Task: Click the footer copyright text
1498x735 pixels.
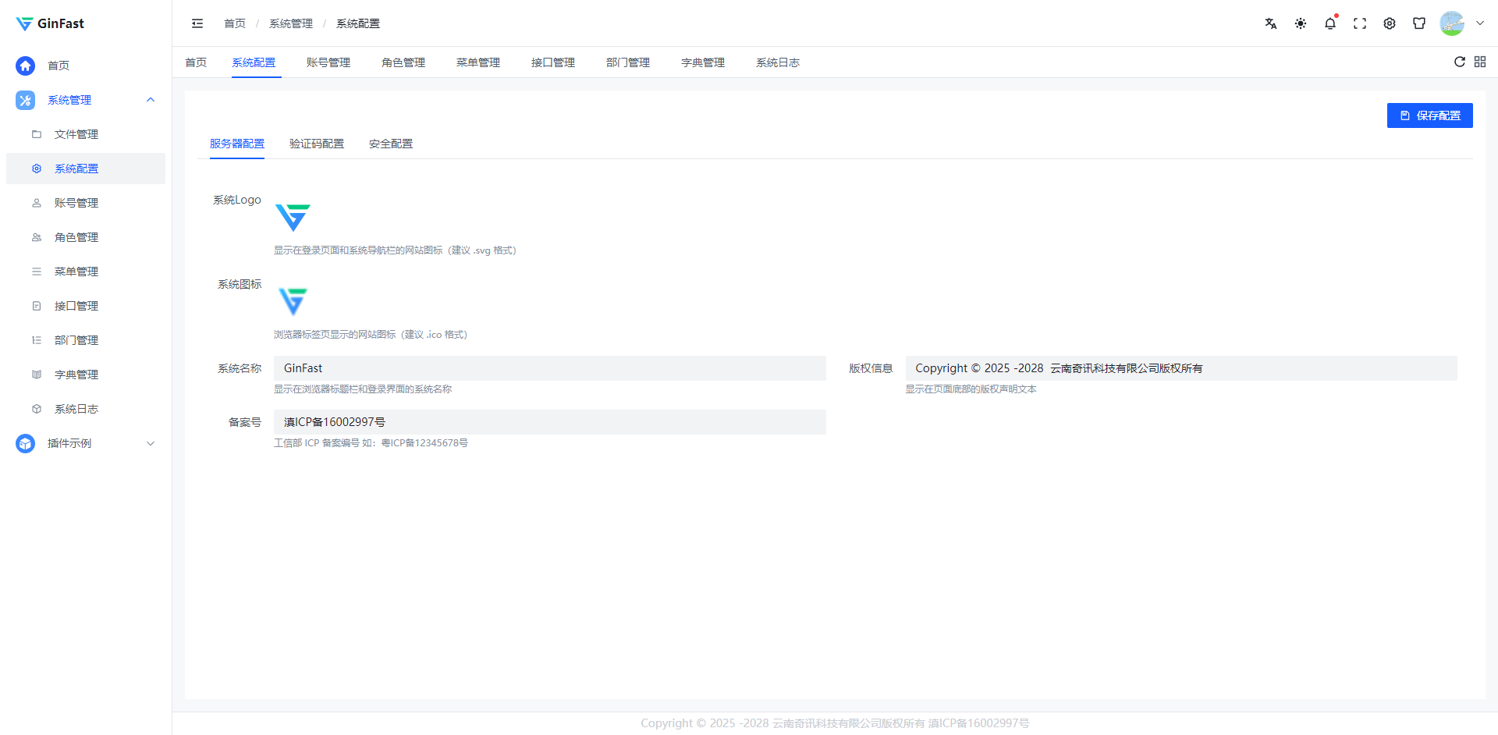Action: point(835,723)
